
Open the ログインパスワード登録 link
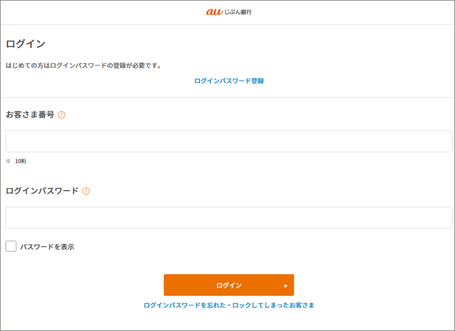tap(229, 81)
